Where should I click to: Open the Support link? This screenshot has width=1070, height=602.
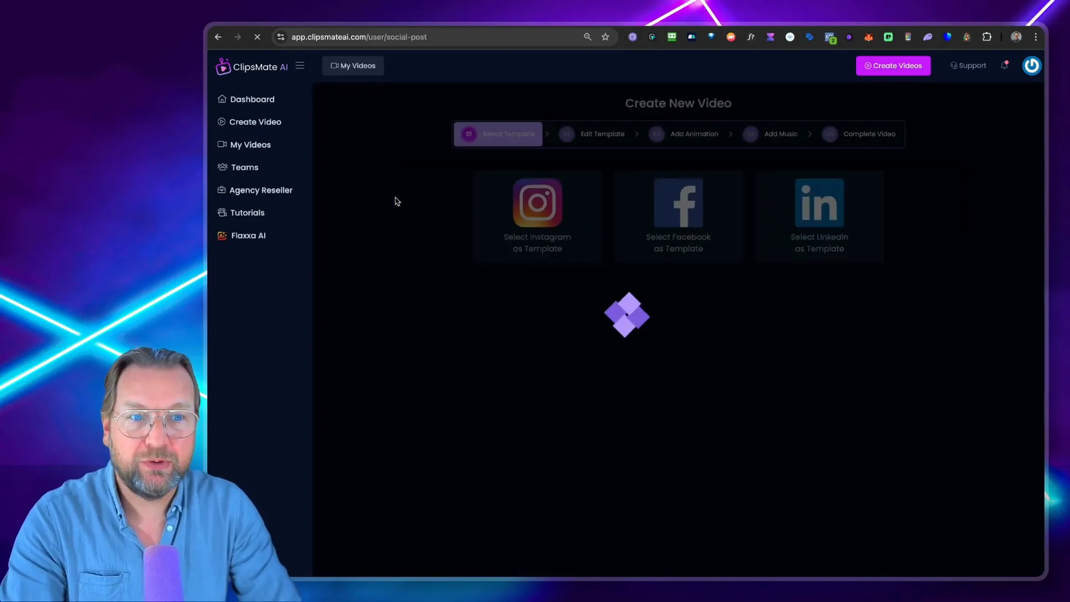(x=968, y=66)
